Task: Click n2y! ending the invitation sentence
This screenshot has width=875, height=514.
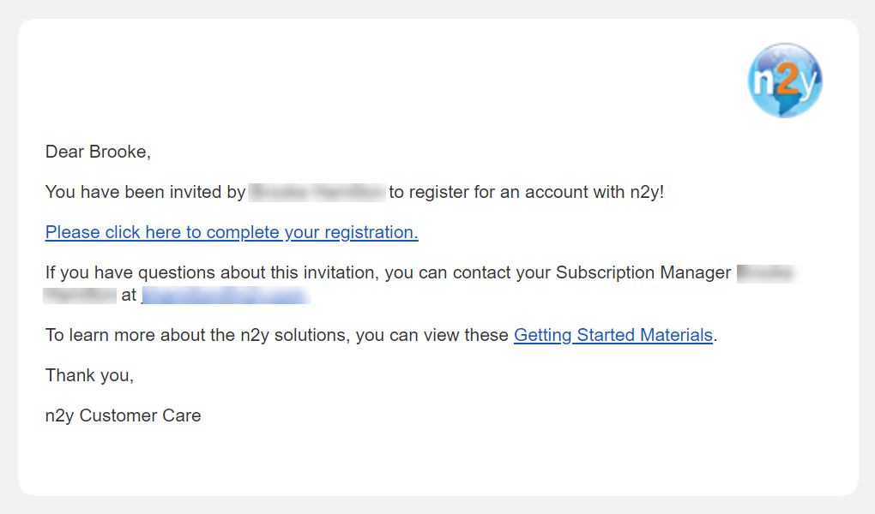Action: click(647, 192)
